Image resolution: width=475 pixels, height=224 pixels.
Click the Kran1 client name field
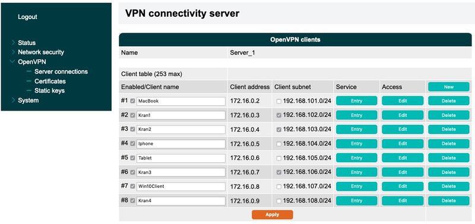point(181,115)
